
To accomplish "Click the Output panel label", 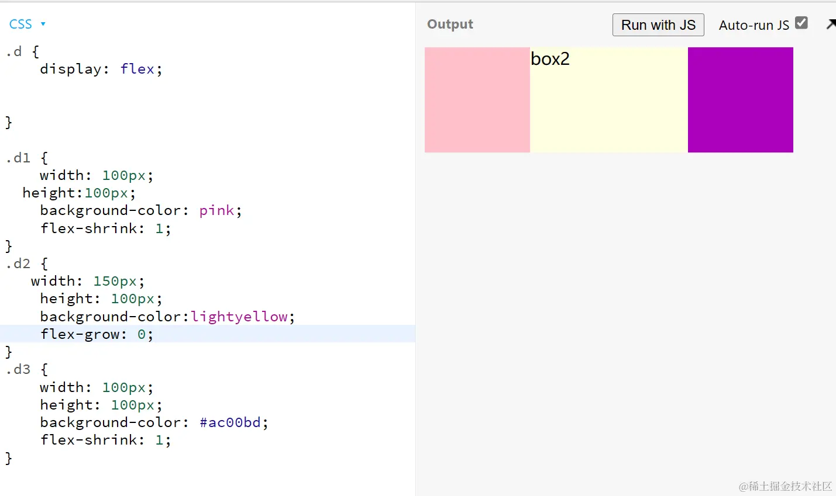I will (x=450, y=24).
